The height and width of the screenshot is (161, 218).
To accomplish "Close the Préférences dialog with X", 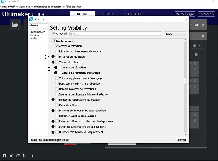I will pos(186,19).
